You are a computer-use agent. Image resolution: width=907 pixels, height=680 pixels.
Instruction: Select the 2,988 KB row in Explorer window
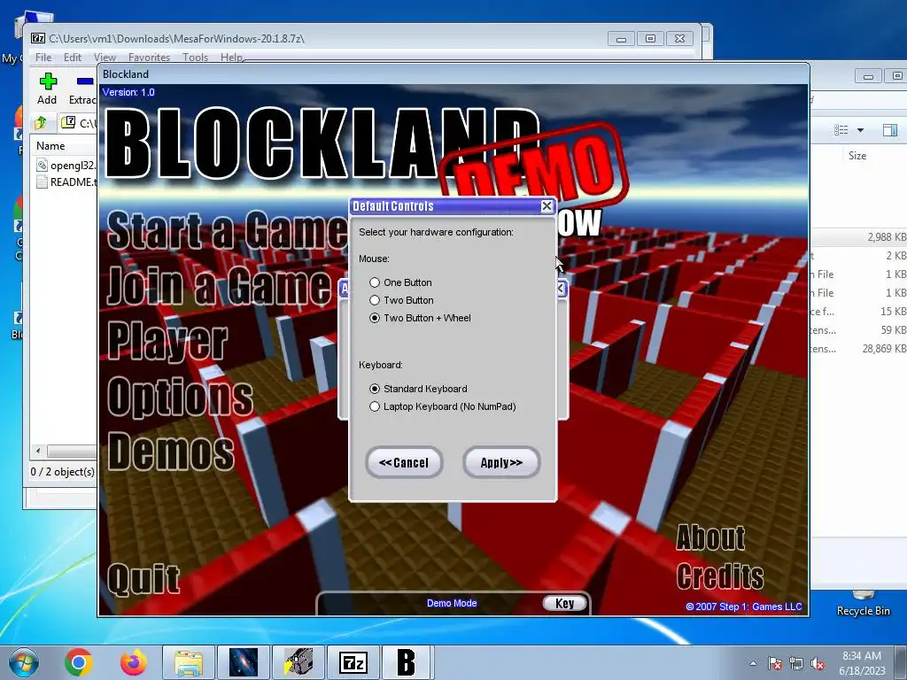pos(858,237)
